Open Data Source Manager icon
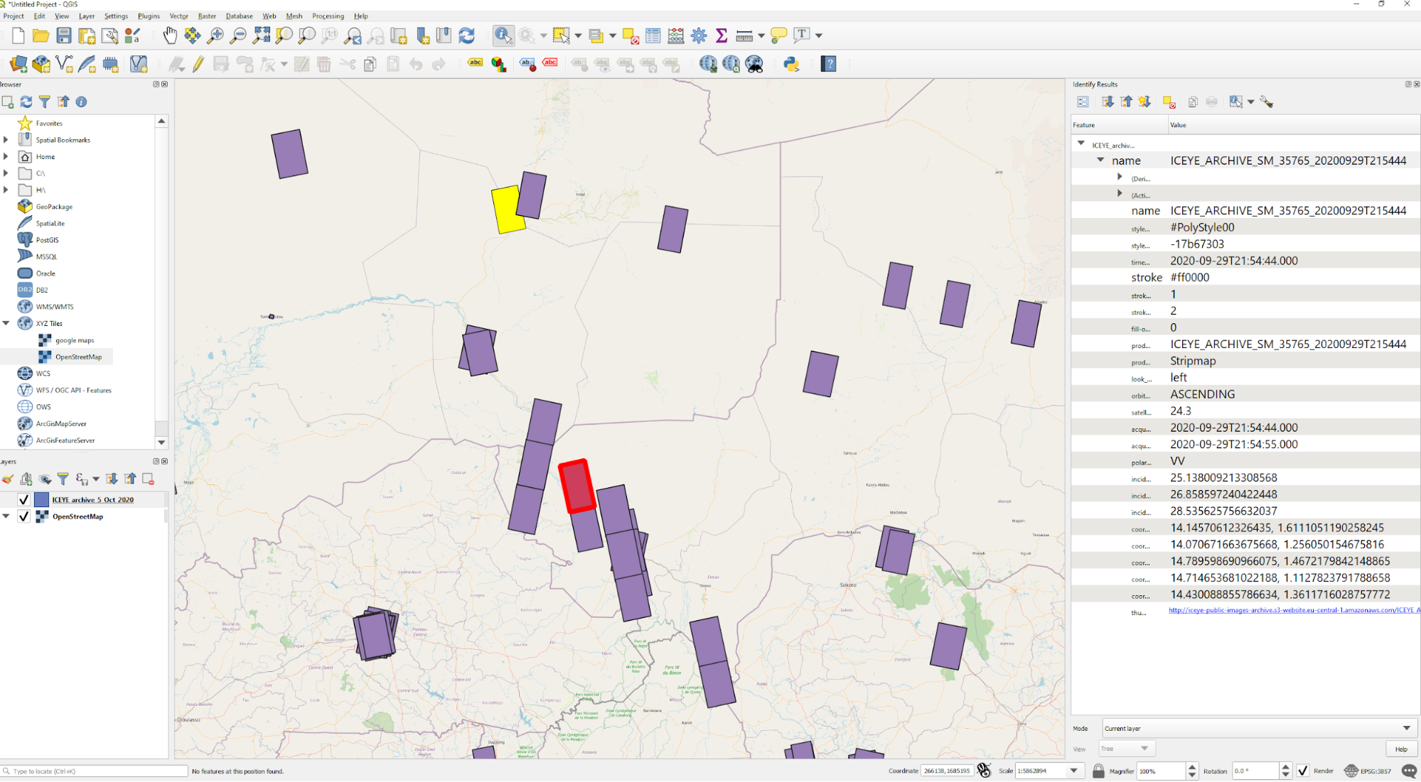This screenshot has height=782, width=1421. coord(18,64)
